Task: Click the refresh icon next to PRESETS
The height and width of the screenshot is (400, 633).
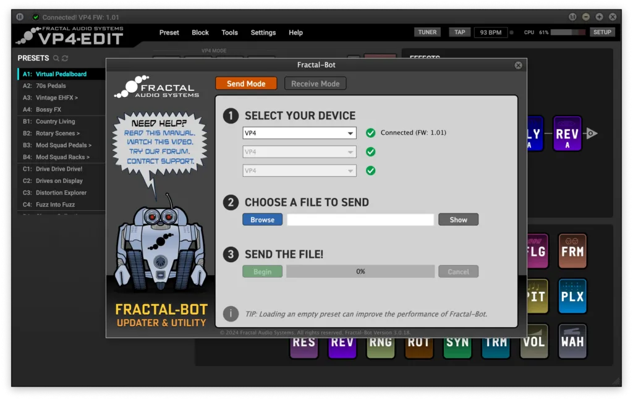Action: [x=65, y=58]
